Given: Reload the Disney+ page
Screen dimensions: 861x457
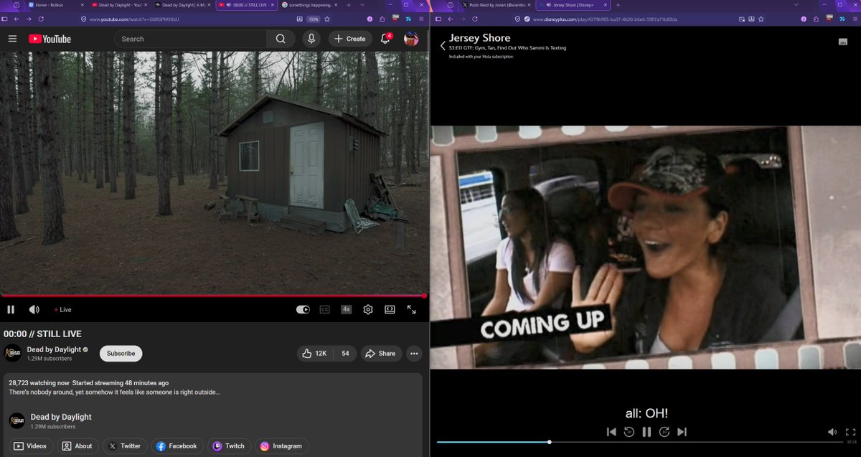Looking at the screenshot, I should (474, 19).
